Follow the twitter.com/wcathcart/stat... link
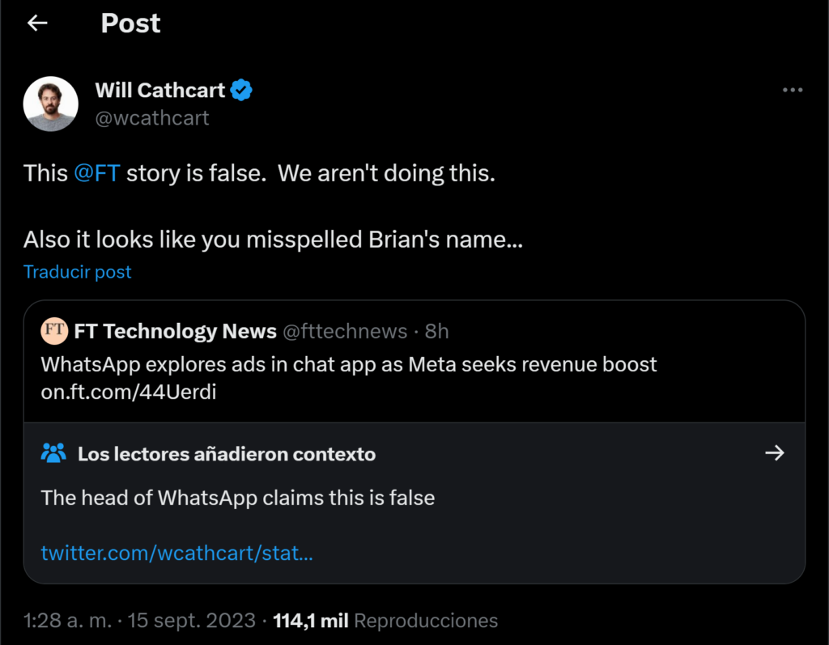829x645 pixels. tap(176, 554)
